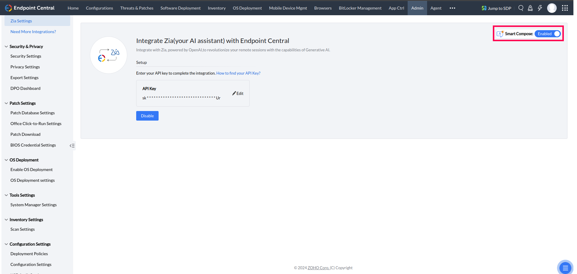Collapse the Inventory Settings section
This screenshot has height=274, width=577.
6,220
